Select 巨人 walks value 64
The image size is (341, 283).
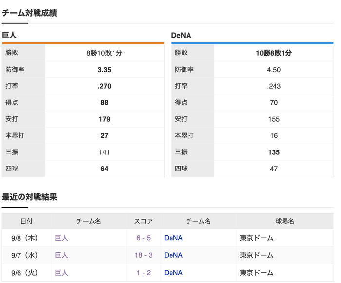pos(104,169)
